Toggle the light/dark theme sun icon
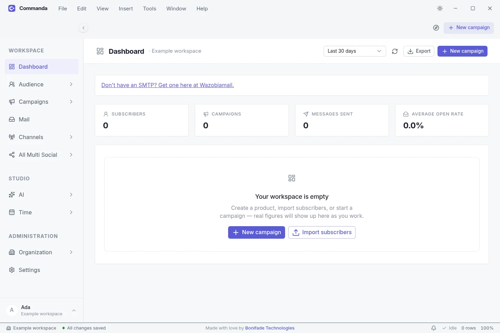The height and width of the screenshot is (333, 500). (440, 8)
